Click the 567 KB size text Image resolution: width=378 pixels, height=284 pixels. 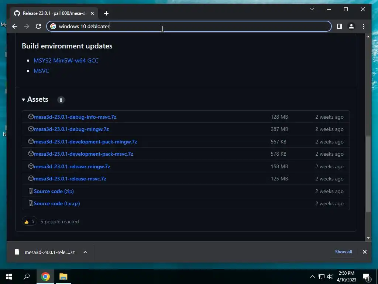278,142
